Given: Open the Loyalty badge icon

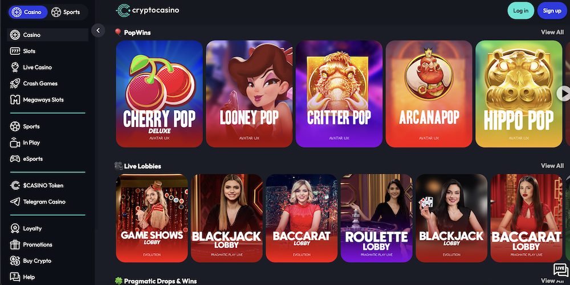Looking at the screenshot, I should (15, 229).
